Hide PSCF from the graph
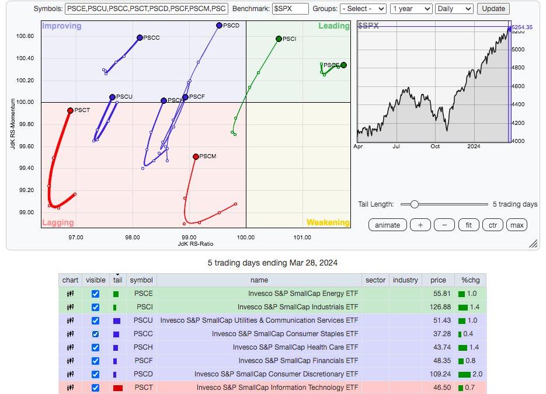 (95, 361)
